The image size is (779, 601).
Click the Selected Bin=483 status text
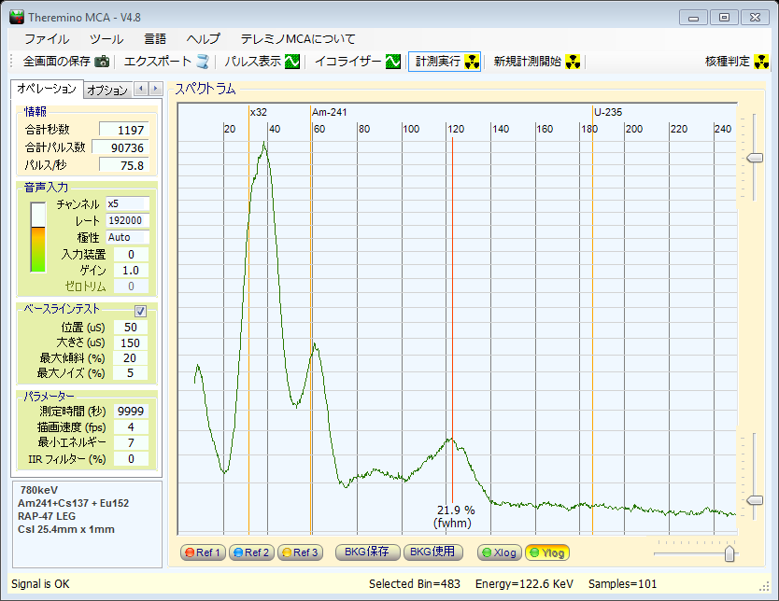tap(415, 584)
